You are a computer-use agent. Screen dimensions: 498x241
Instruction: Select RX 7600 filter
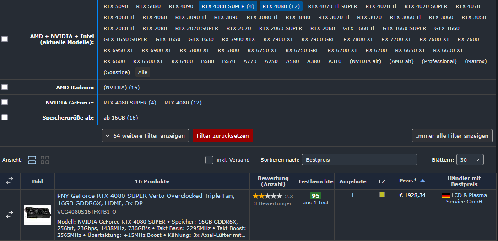(468, 39)
